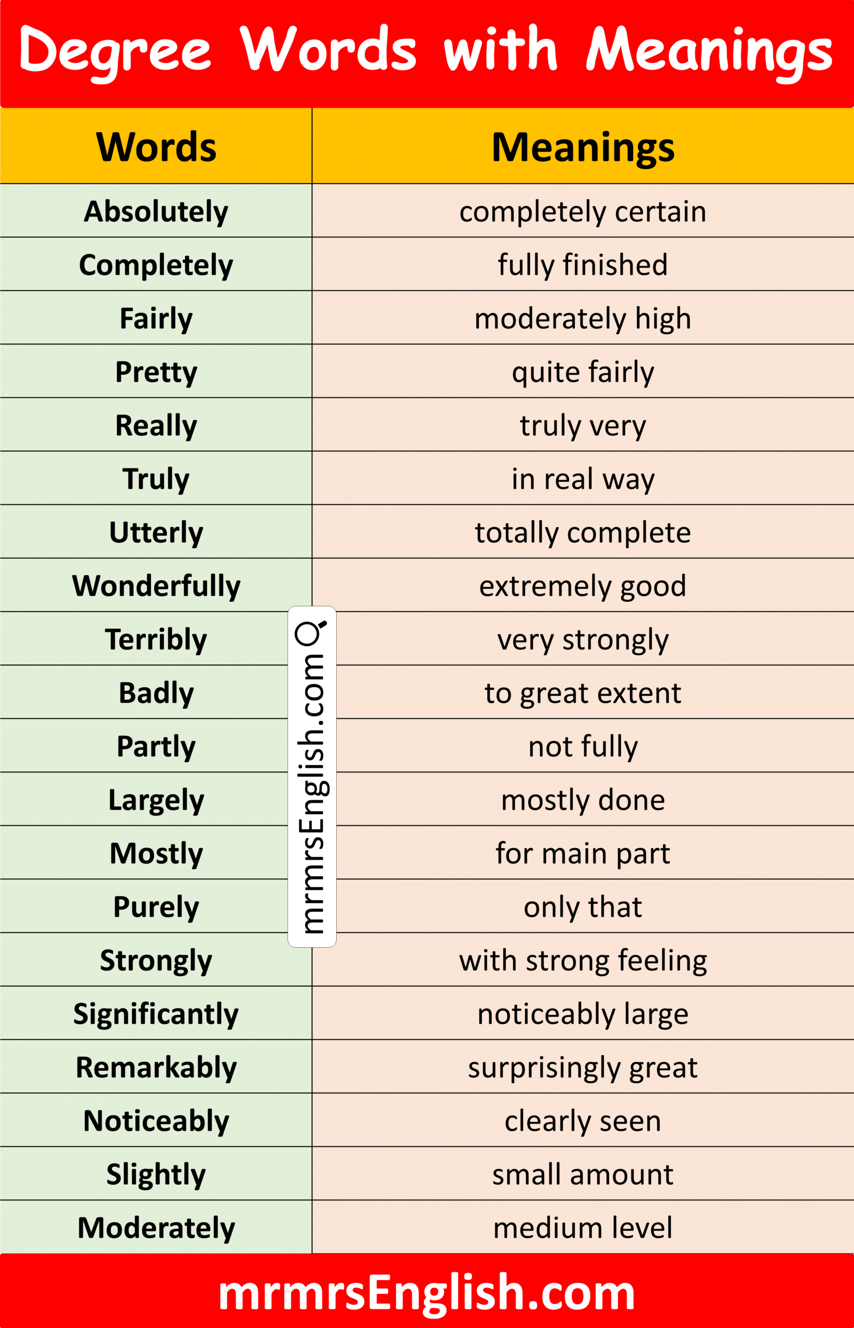Screen dimensions: 854x1328
Task: Click the meaning "completely certain"
Action: pyautogui.click(x=583, y=211)
